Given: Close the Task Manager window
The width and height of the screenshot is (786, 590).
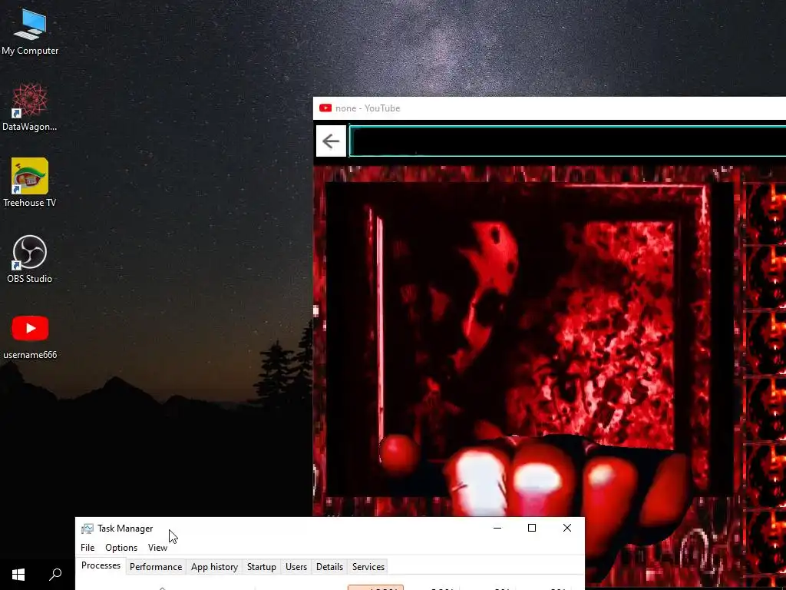Looking at the screenshot, I should (567, 528).
